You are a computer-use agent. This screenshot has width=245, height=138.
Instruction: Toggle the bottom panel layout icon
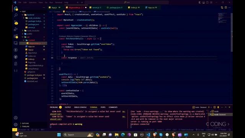(204, 2)
